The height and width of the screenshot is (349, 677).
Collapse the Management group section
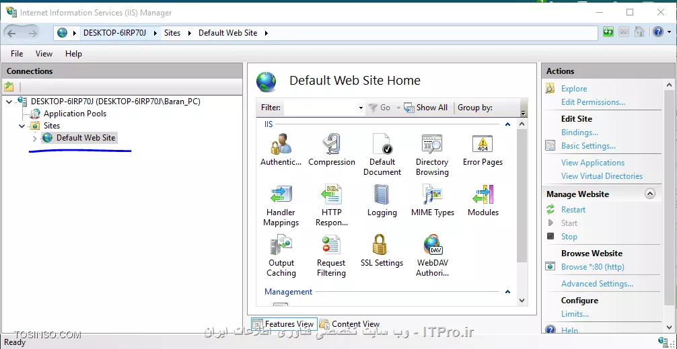click(507, 292)
